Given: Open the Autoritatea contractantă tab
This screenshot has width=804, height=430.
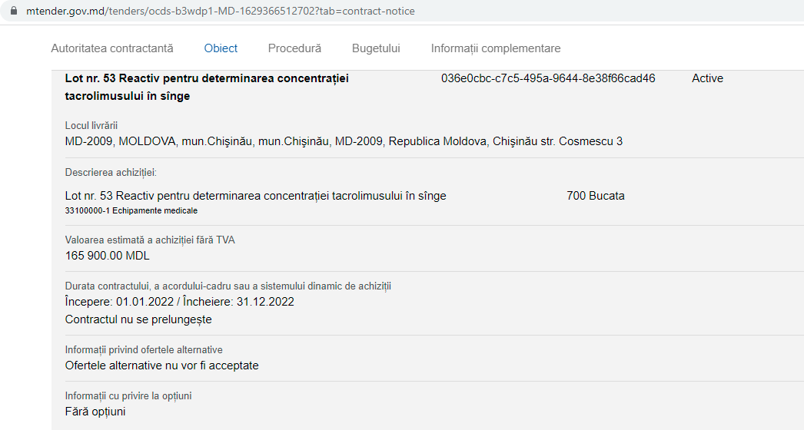Looking at the screenshot, I should tap(112, 48).
